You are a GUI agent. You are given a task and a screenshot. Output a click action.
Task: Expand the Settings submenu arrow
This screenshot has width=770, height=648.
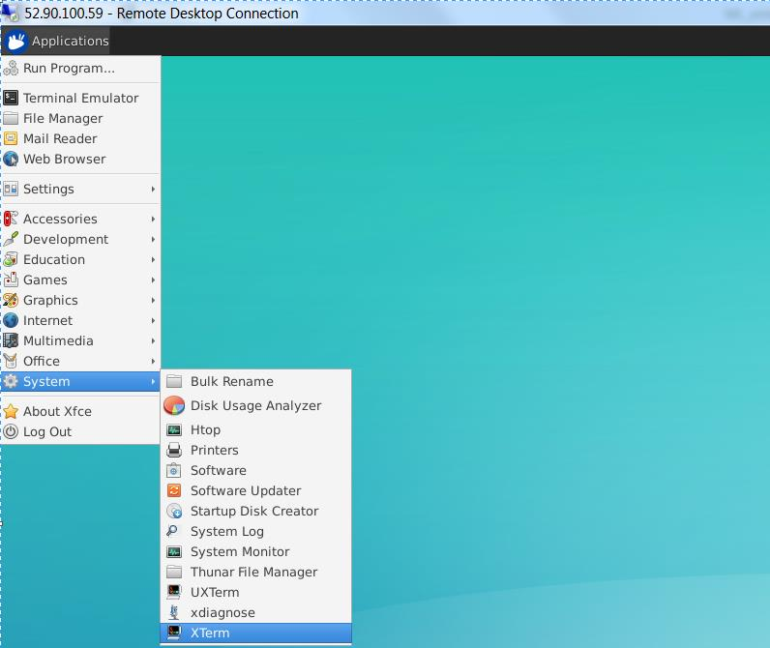point(153,189)
